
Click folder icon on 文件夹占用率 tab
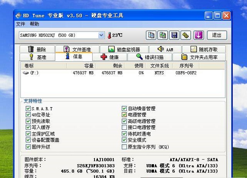click(184, 57)
